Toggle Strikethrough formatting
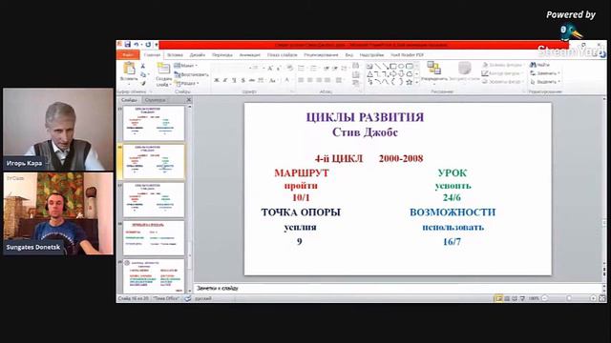611x343 pixels. [252, 80]
